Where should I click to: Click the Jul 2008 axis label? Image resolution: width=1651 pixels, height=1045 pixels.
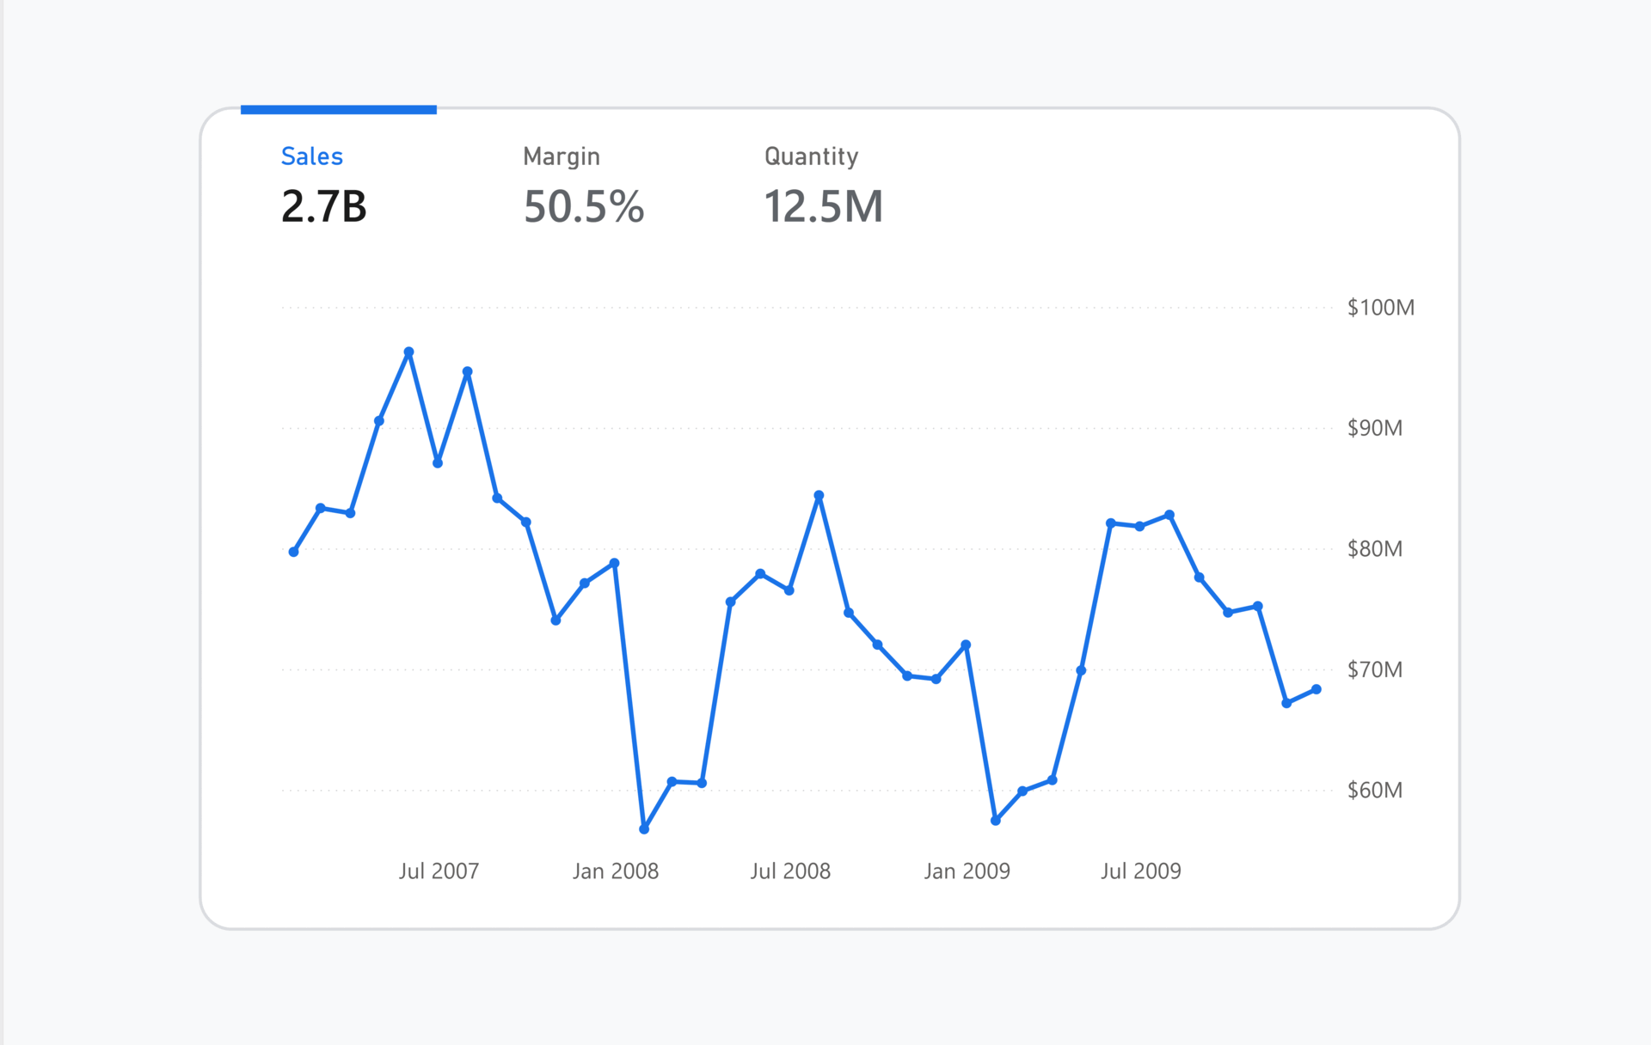[x=790, y=871]
